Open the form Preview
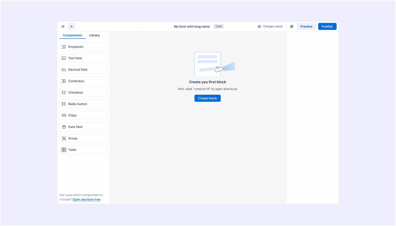396x226 pixels. [306, 26]
